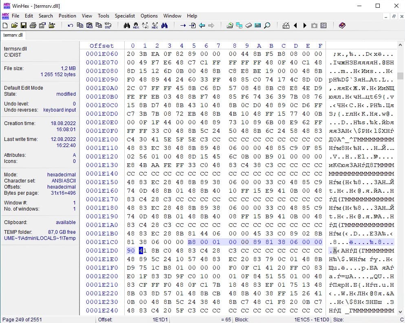Restore the inner document window
Image resolution: width=405 pixels, height=323 pixels.
pyautogui.click(x=394, y=16)
